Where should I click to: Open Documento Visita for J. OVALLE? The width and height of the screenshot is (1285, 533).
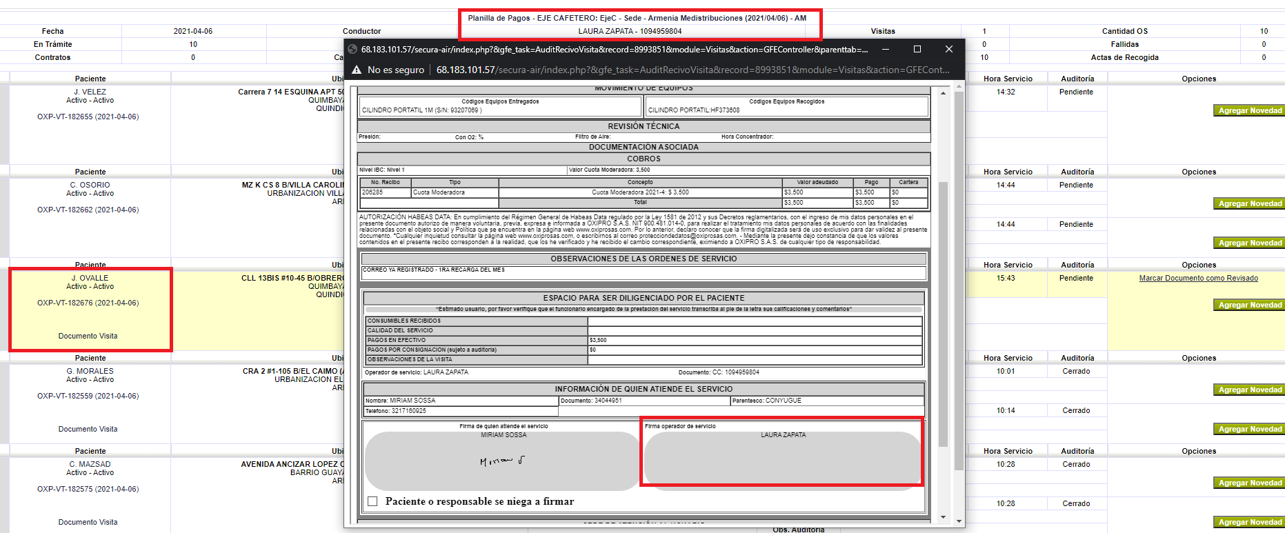pos(88,336)
